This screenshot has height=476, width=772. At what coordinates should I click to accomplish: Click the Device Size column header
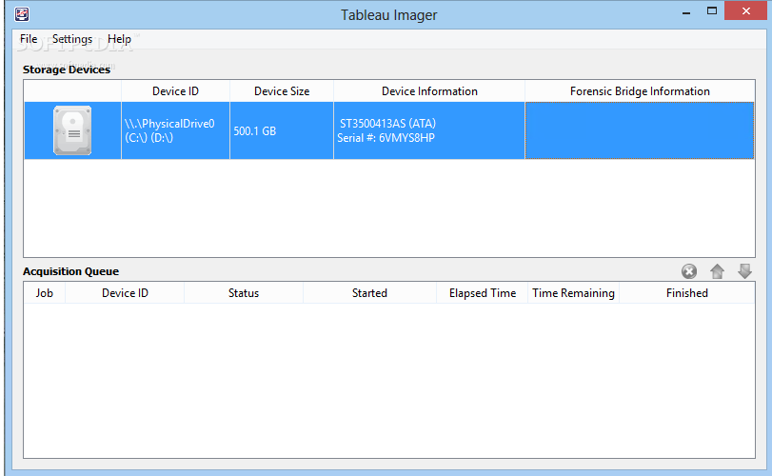click(x=282, y=91)
